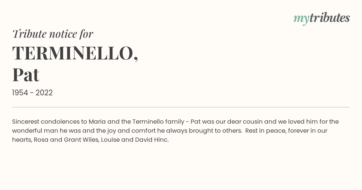
Task: Click the first name "Pat" heading
Action: coord(26,75)
